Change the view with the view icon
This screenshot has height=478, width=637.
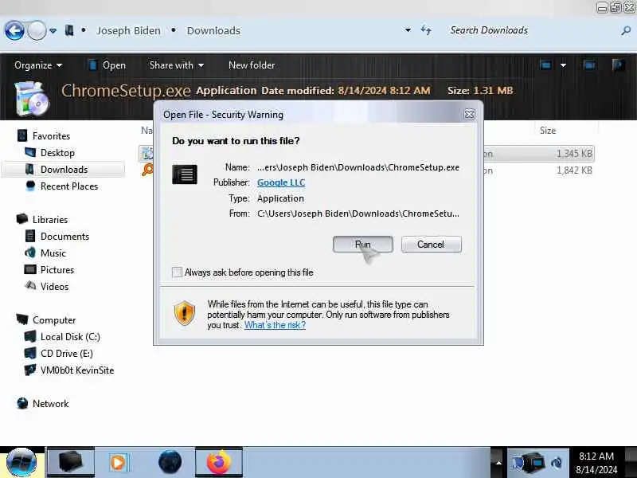(x=546, y=65)
